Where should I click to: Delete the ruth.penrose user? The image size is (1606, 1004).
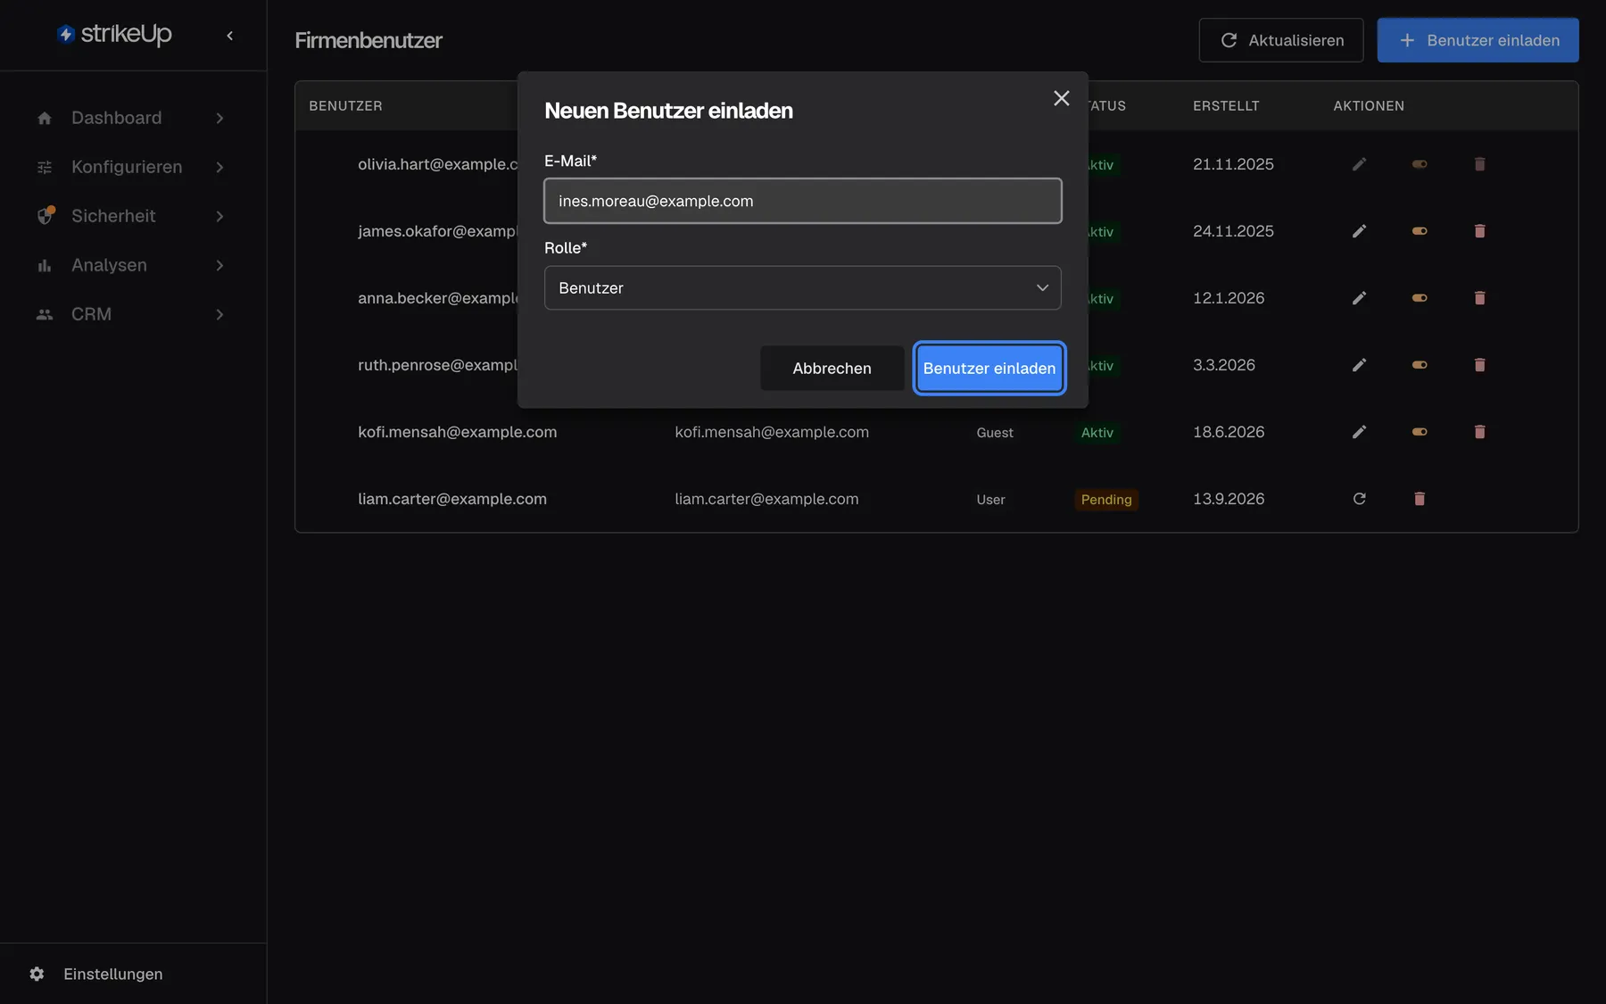[1479, 365]
